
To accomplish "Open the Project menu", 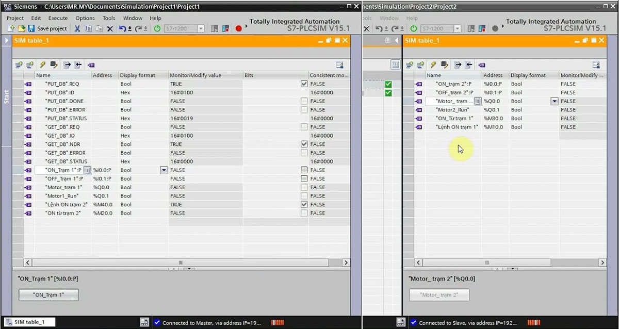I will [15, 18].
